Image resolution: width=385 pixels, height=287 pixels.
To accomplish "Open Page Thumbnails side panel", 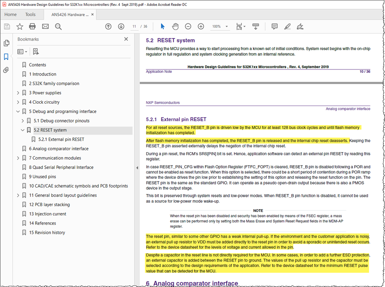I will coord(7,43).
